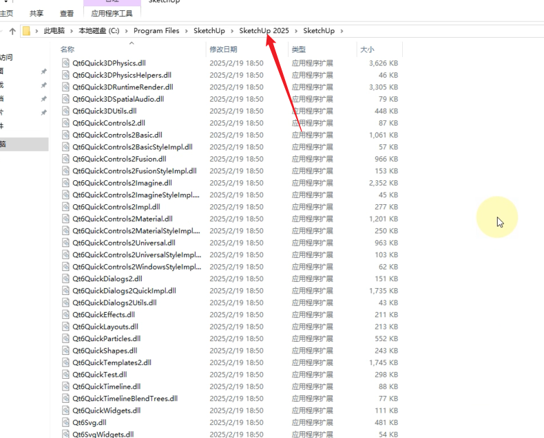Click the Qt6Quick3DRuntimeRender.dll file icon
This screenshot has height=438, width=544.
(x=65, y=87)
